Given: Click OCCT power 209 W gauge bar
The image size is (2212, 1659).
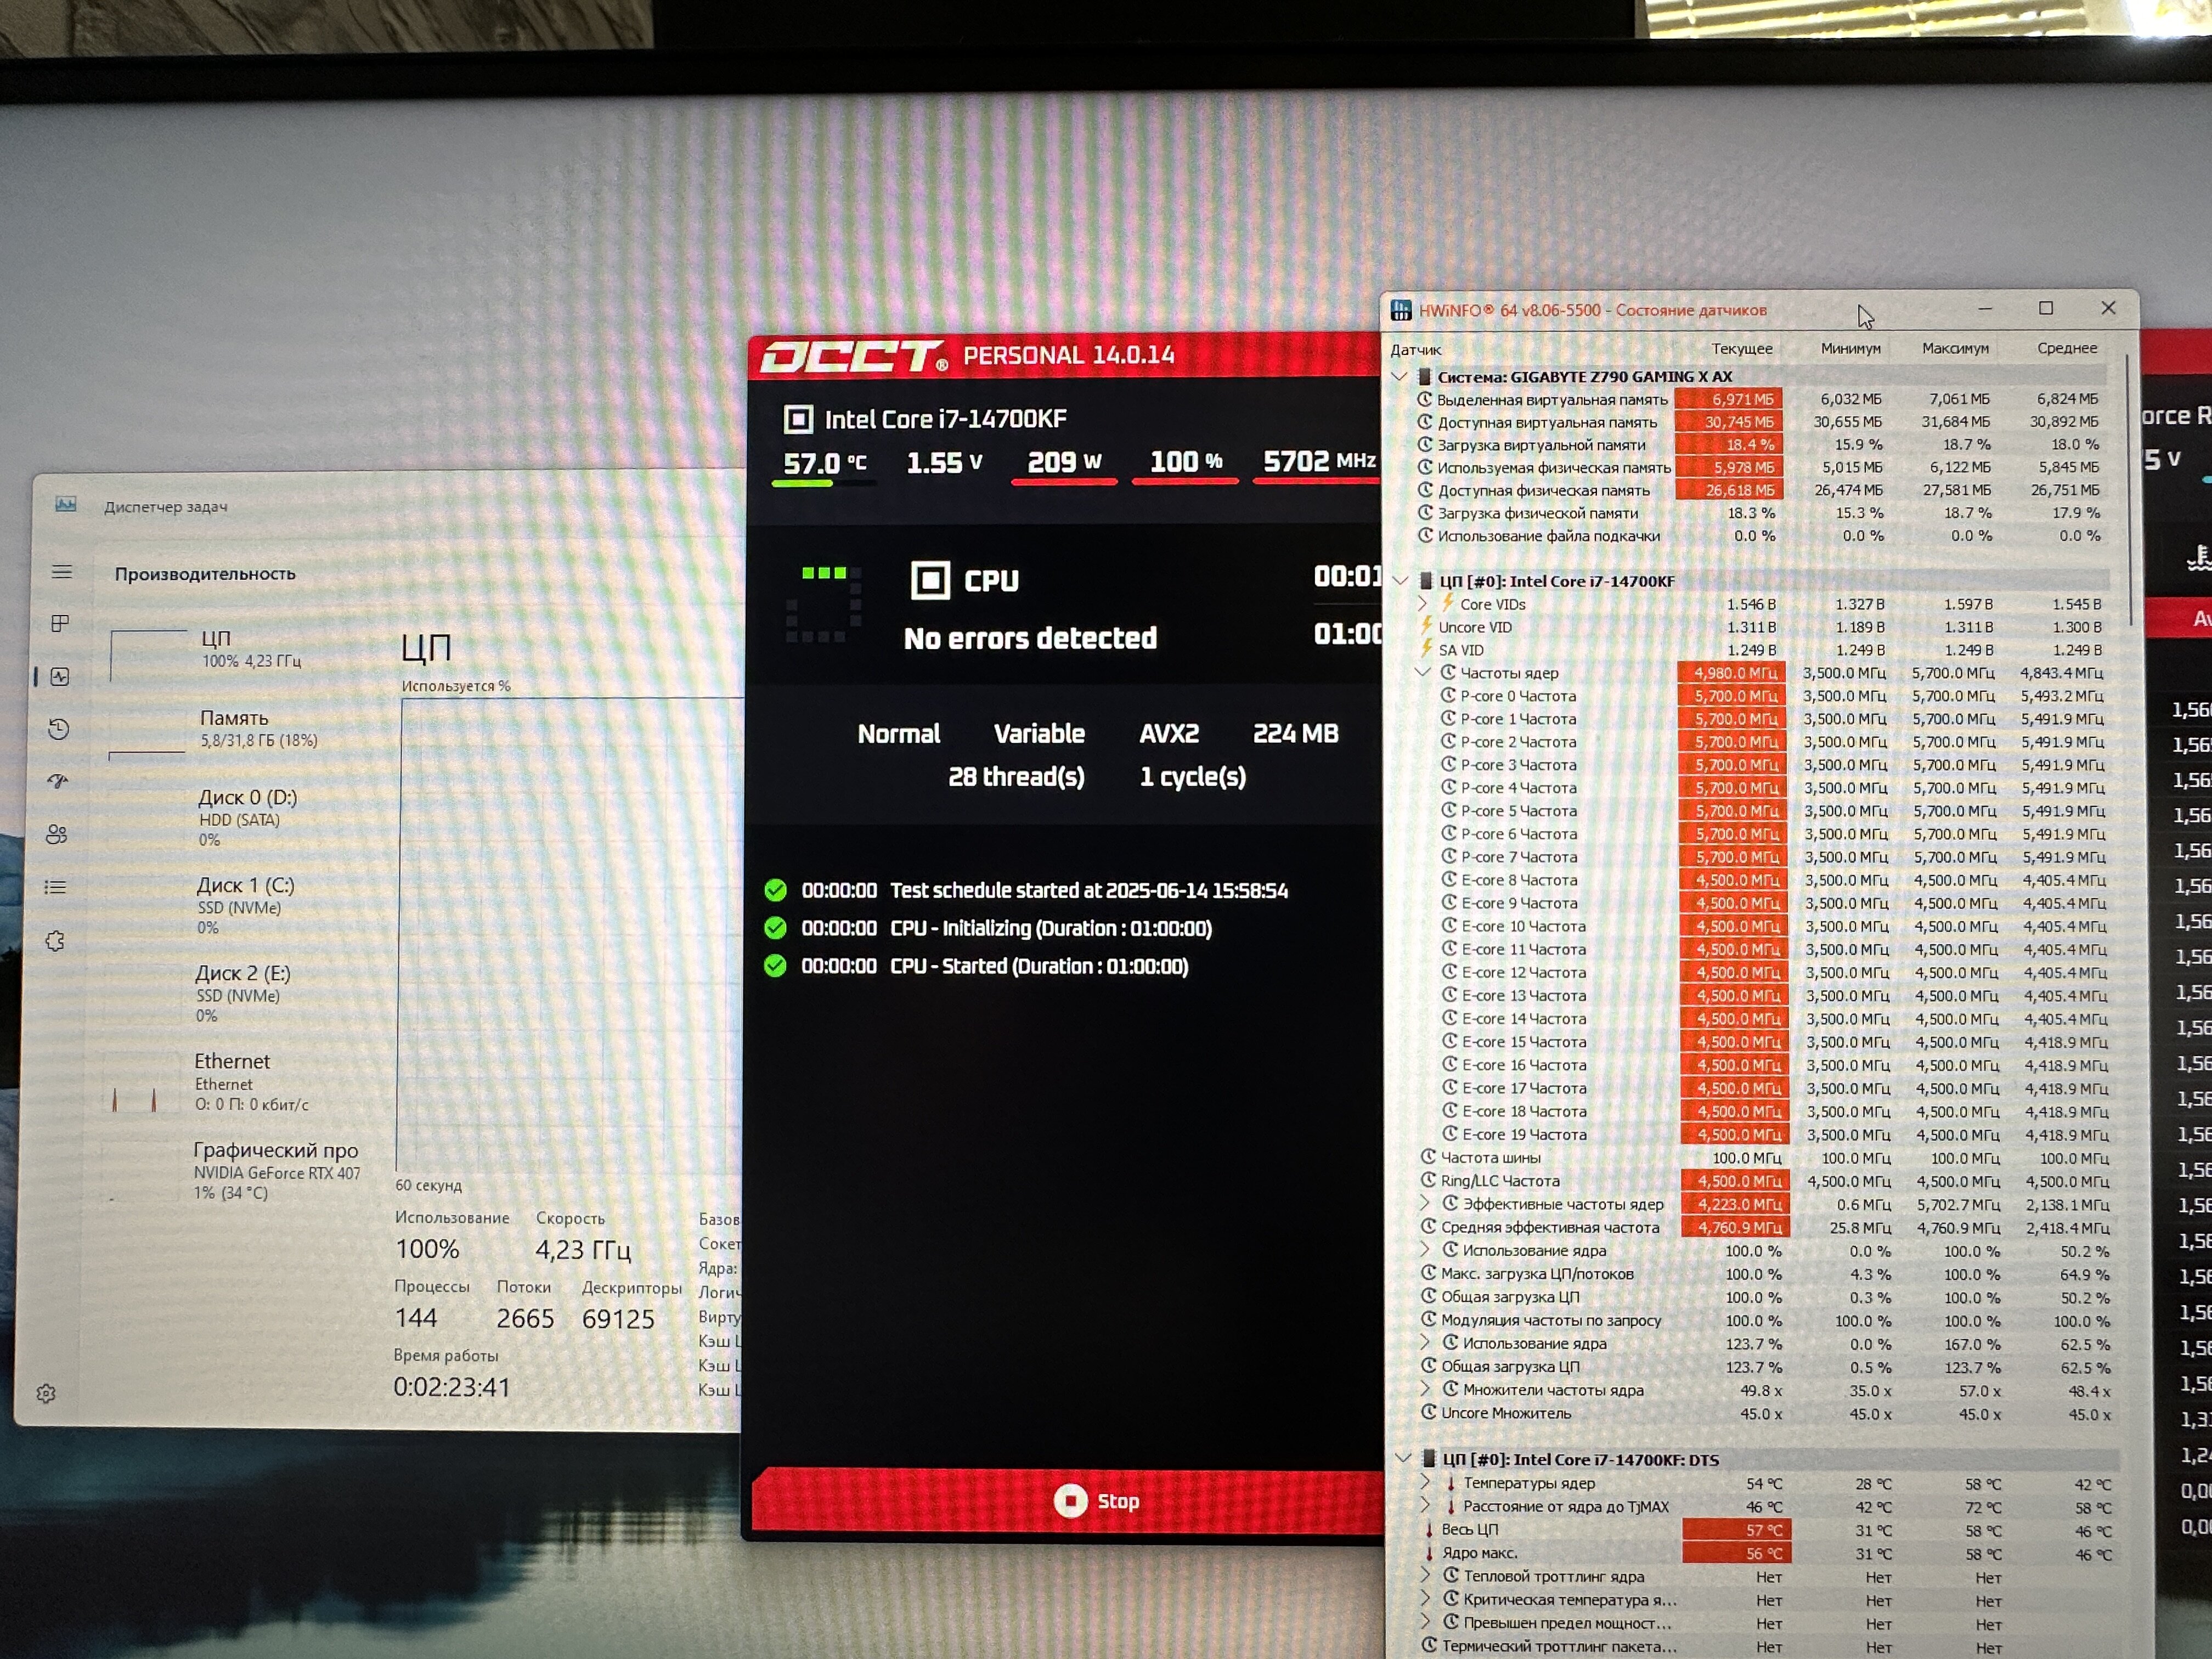Looking at the screenshot, I should point(1064,482).
